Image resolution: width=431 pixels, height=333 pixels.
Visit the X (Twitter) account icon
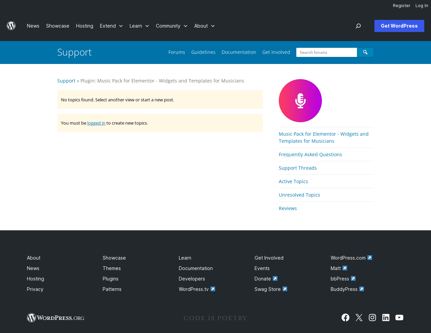point(359,318)
